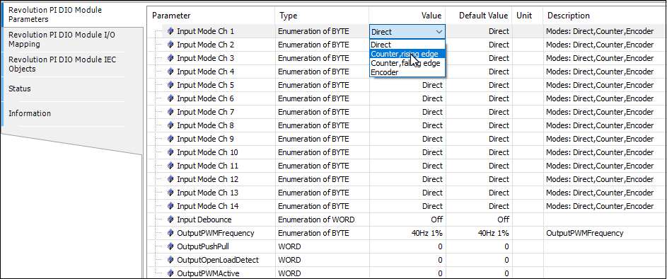This screenshot has height=279, width=667.
Task: Click the parameter icon beside Input Mode Ch 5
Action: (170, 85)
